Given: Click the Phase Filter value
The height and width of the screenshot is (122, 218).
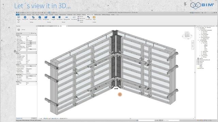Looking at the screenshot, I should pyautogui.click(x=31, y=83).
